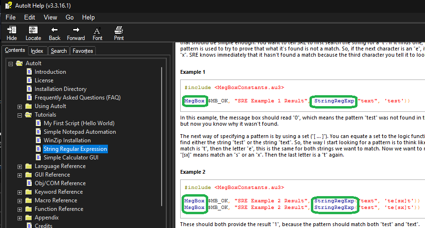Image resolution: width=425 pixels, height=228 pixels.
Task: Open the Edit menu
Action: [x=29, y=17]
